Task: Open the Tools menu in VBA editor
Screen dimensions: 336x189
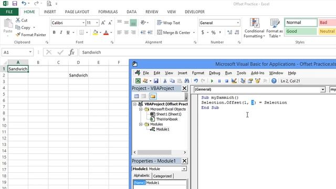Action: pos(241,73)
